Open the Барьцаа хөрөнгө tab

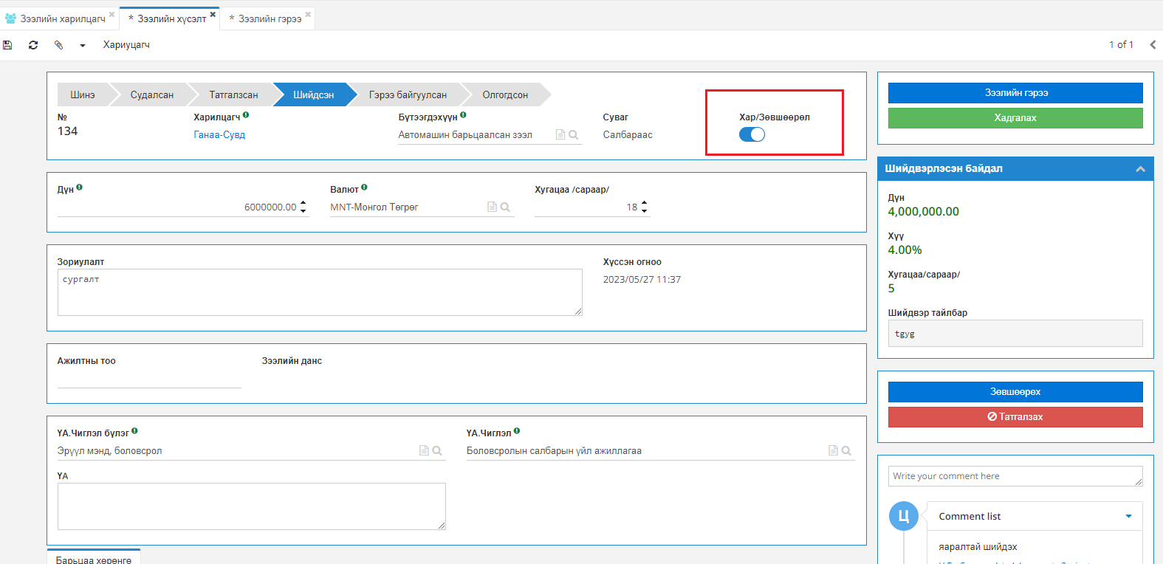coord(94,559)
